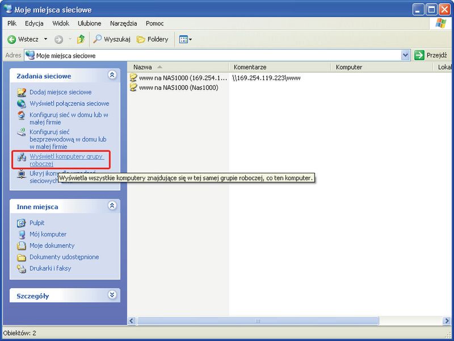This screenshot has width=454, height=341.
Task: Click the address bar network places icon
Action: tap(30, 55)
